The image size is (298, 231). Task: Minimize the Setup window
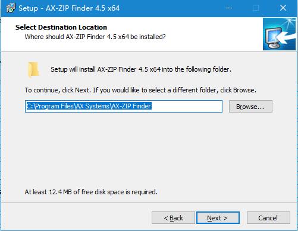229,8
